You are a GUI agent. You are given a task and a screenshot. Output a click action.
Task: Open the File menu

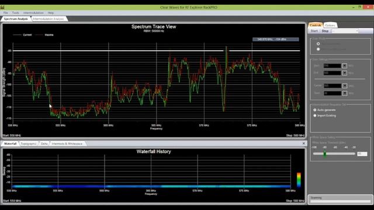(6, 13)
